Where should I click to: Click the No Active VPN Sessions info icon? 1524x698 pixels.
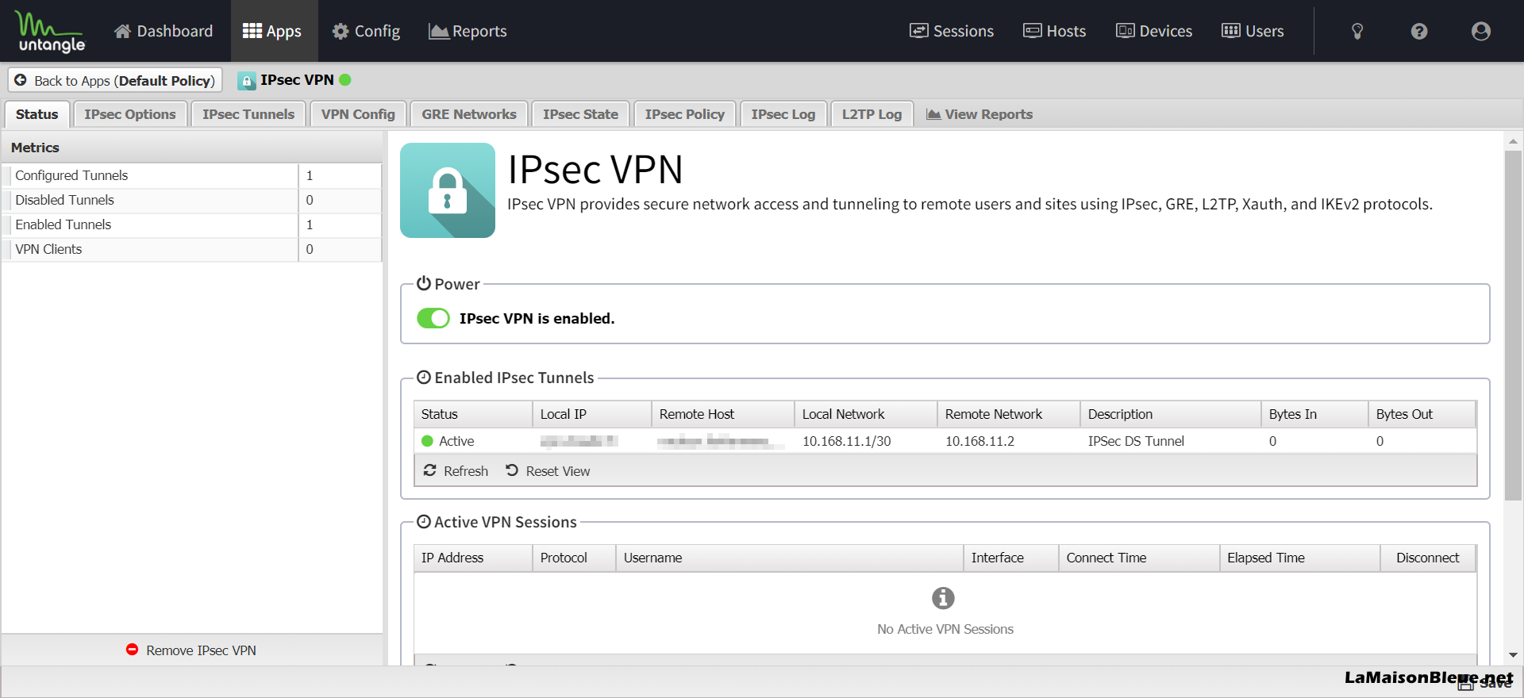click(x=943, y=598)
